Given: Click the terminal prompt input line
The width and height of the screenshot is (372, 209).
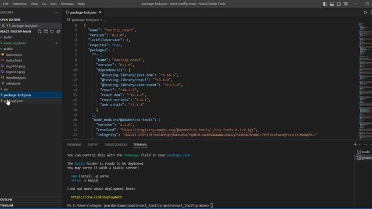Looking at the screenshot, I should click(140, 206).
